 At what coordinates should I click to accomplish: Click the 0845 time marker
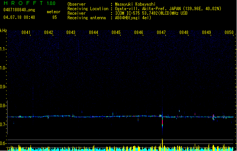(x=116, y=32)
